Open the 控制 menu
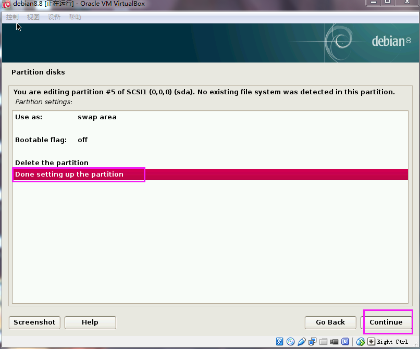420x349 pixels. pos(12,17)
